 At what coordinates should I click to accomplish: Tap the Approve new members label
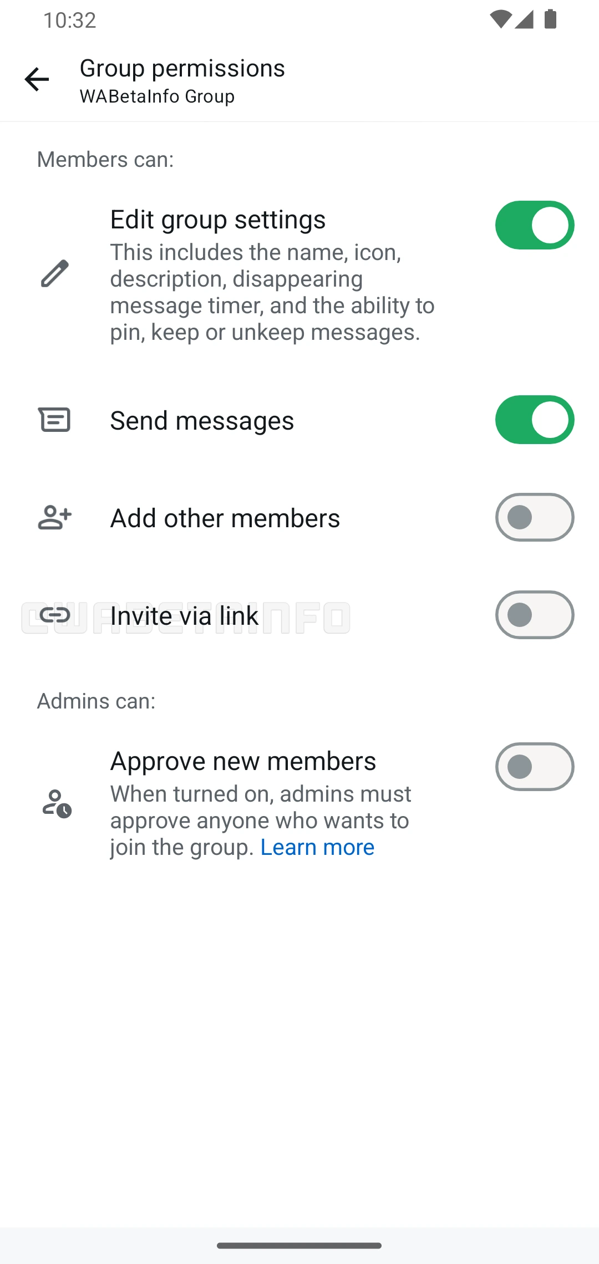coord(243,761)
